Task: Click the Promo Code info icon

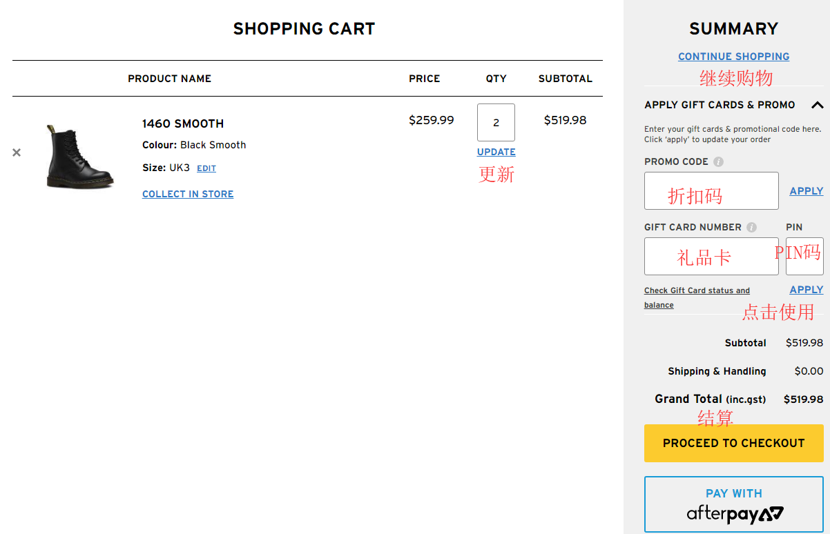Action: click(718, 162)
